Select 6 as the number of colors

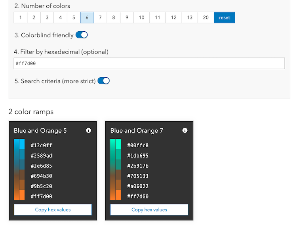pos(87,17)
